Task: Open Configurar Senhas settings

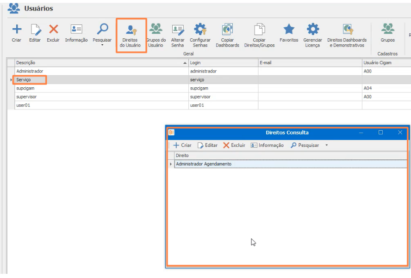Action: (200, 36)
